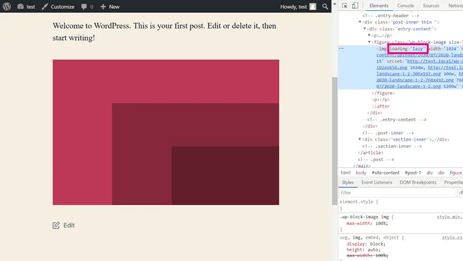Click the admin bar search icon
This screenshot has height=261, width=463.
click(325, 6)
